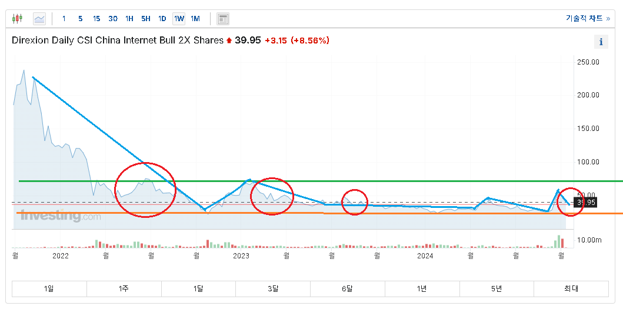Click the 200.00 price axis label
623x313 pixels.
pos(588,95)
